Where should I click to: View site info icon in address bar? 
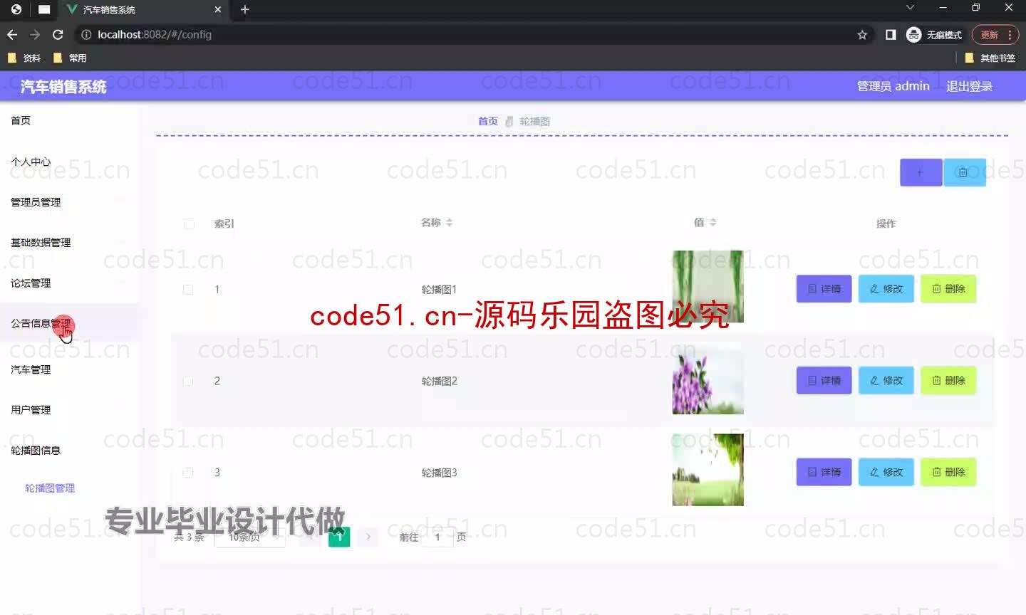click(85, 34)
